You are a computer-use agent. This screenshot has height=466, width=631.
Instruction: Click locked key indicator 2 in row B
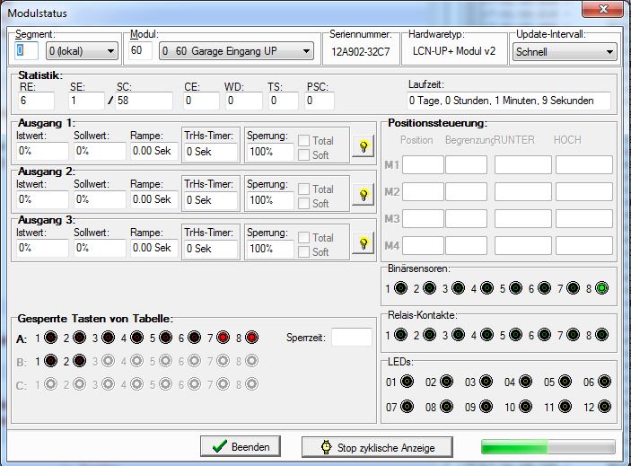pos(79,361)
